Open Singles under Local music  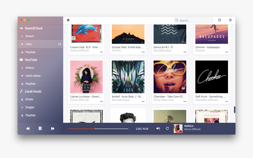[40, 107]
